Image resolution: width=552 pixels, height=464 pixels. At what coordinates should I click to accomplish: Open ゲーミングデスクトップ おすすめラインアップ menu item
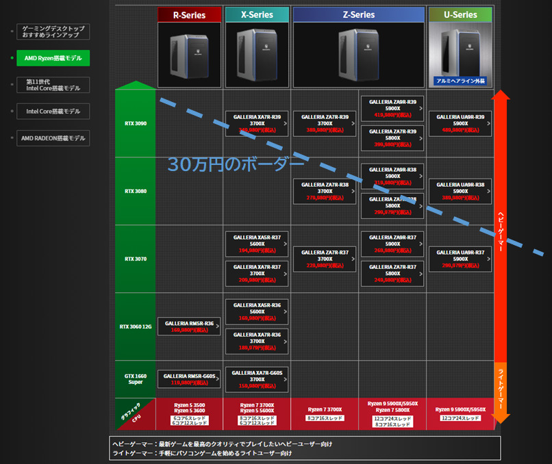[x=53, y=31]
